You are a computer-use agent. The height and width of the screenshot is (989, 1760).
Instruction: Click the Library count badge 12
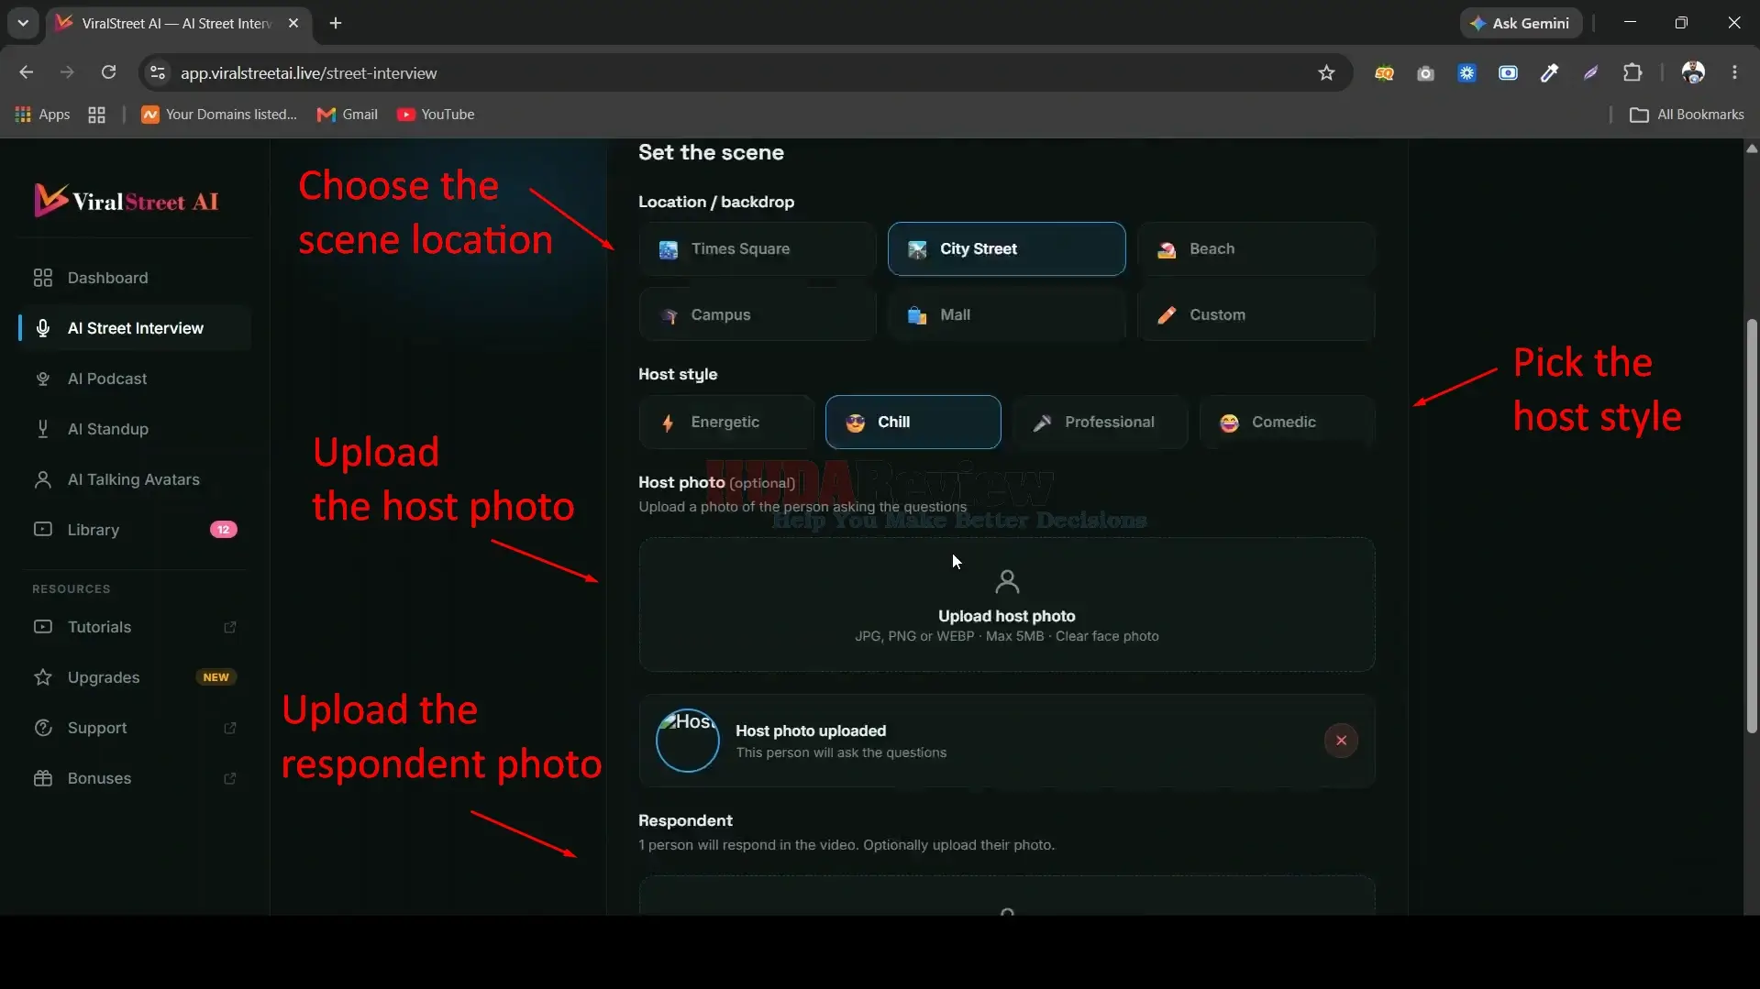click(x=224, y=530)
